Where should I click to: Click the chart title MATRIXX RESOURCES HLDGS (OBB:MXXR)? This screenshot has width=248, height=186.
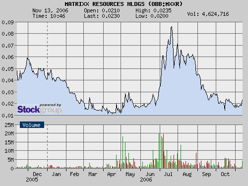point(124,4)
